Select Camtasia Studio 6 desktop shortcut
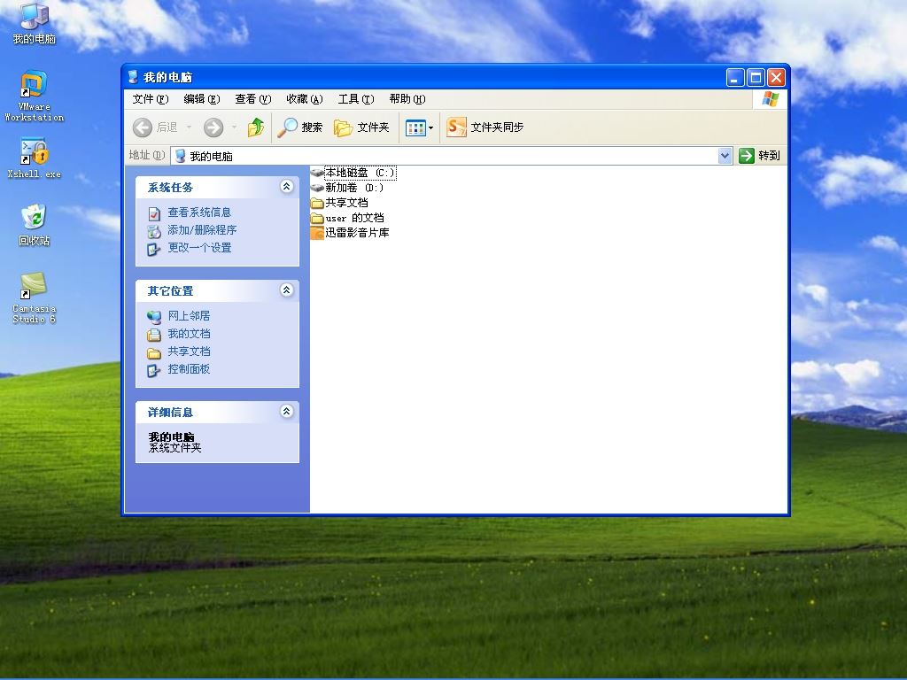Image resolution: width=907 pixels, height=680 pixels. (x=35, y=297)
